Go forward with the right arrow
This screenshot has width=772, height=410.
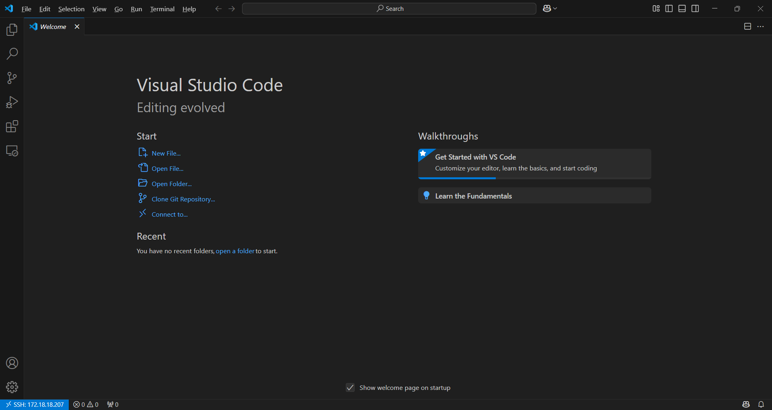(x=232, y=8)
